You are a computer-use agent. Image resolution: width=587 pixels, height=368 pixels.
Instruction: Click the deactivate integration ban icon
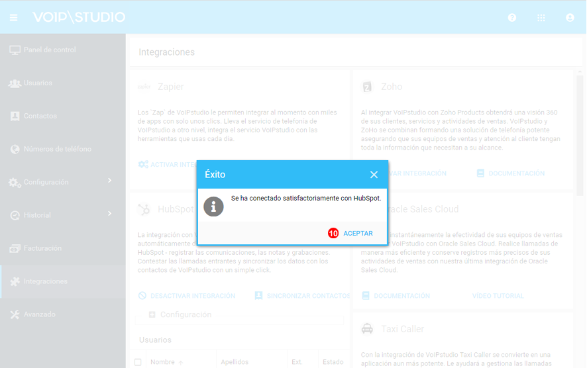tap(142, 296)
